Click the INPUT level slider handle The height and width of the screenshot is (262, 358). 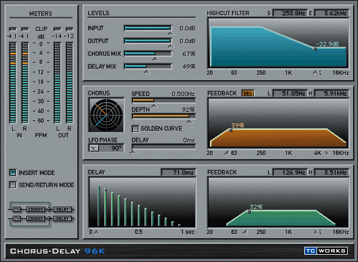171,33
